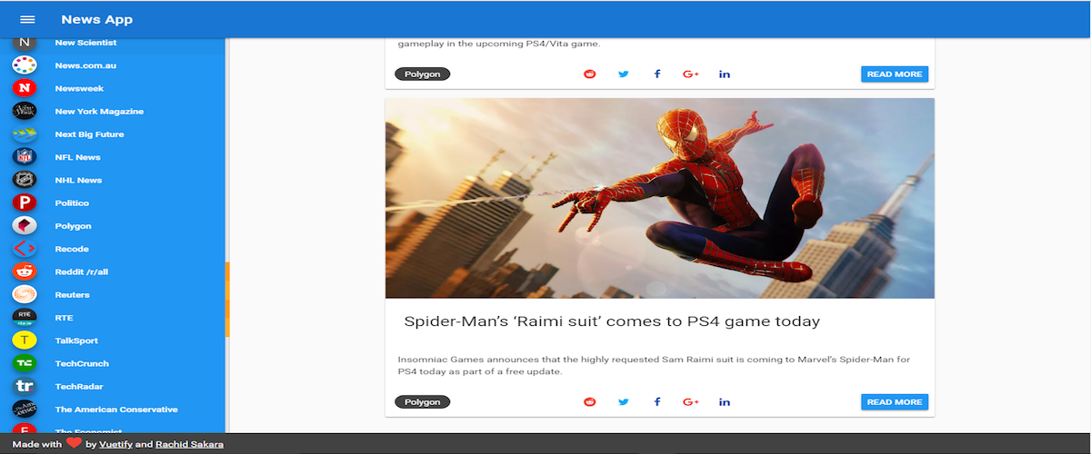1091x454 pixels.
Task: Click the Newsweek red N icon
Action: point(25,88)
